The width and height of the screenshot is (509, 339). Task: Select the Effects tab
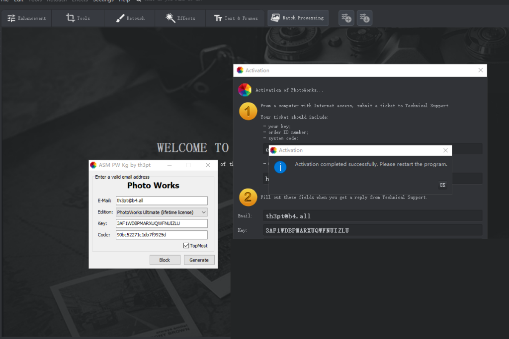[x=180, y=18]
